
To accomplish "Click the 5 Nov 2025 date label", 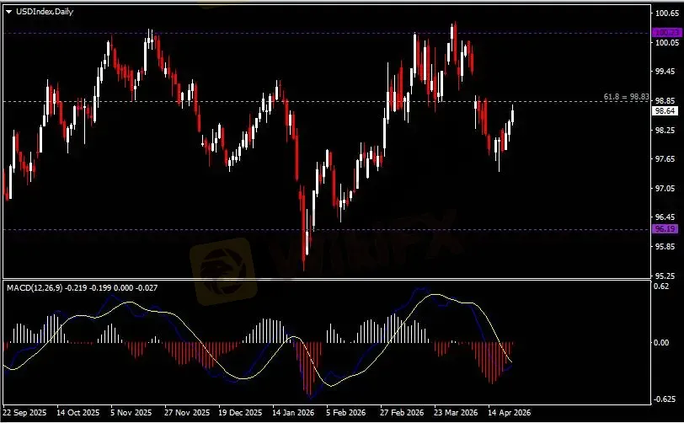I will 131,413.
